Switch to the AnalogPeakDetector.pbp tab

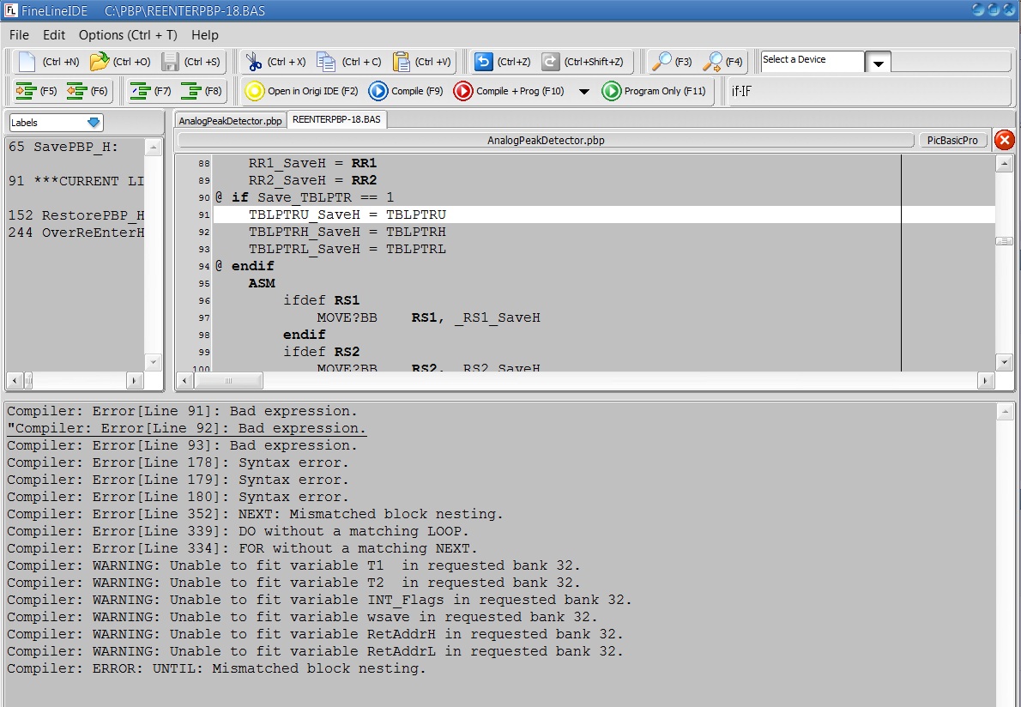click(x=230, y=121)
